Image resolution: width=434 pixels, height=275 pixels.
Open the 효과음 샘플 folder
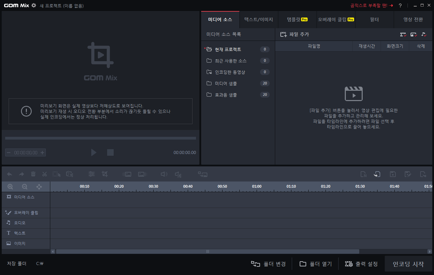click(x=238, y=95)
